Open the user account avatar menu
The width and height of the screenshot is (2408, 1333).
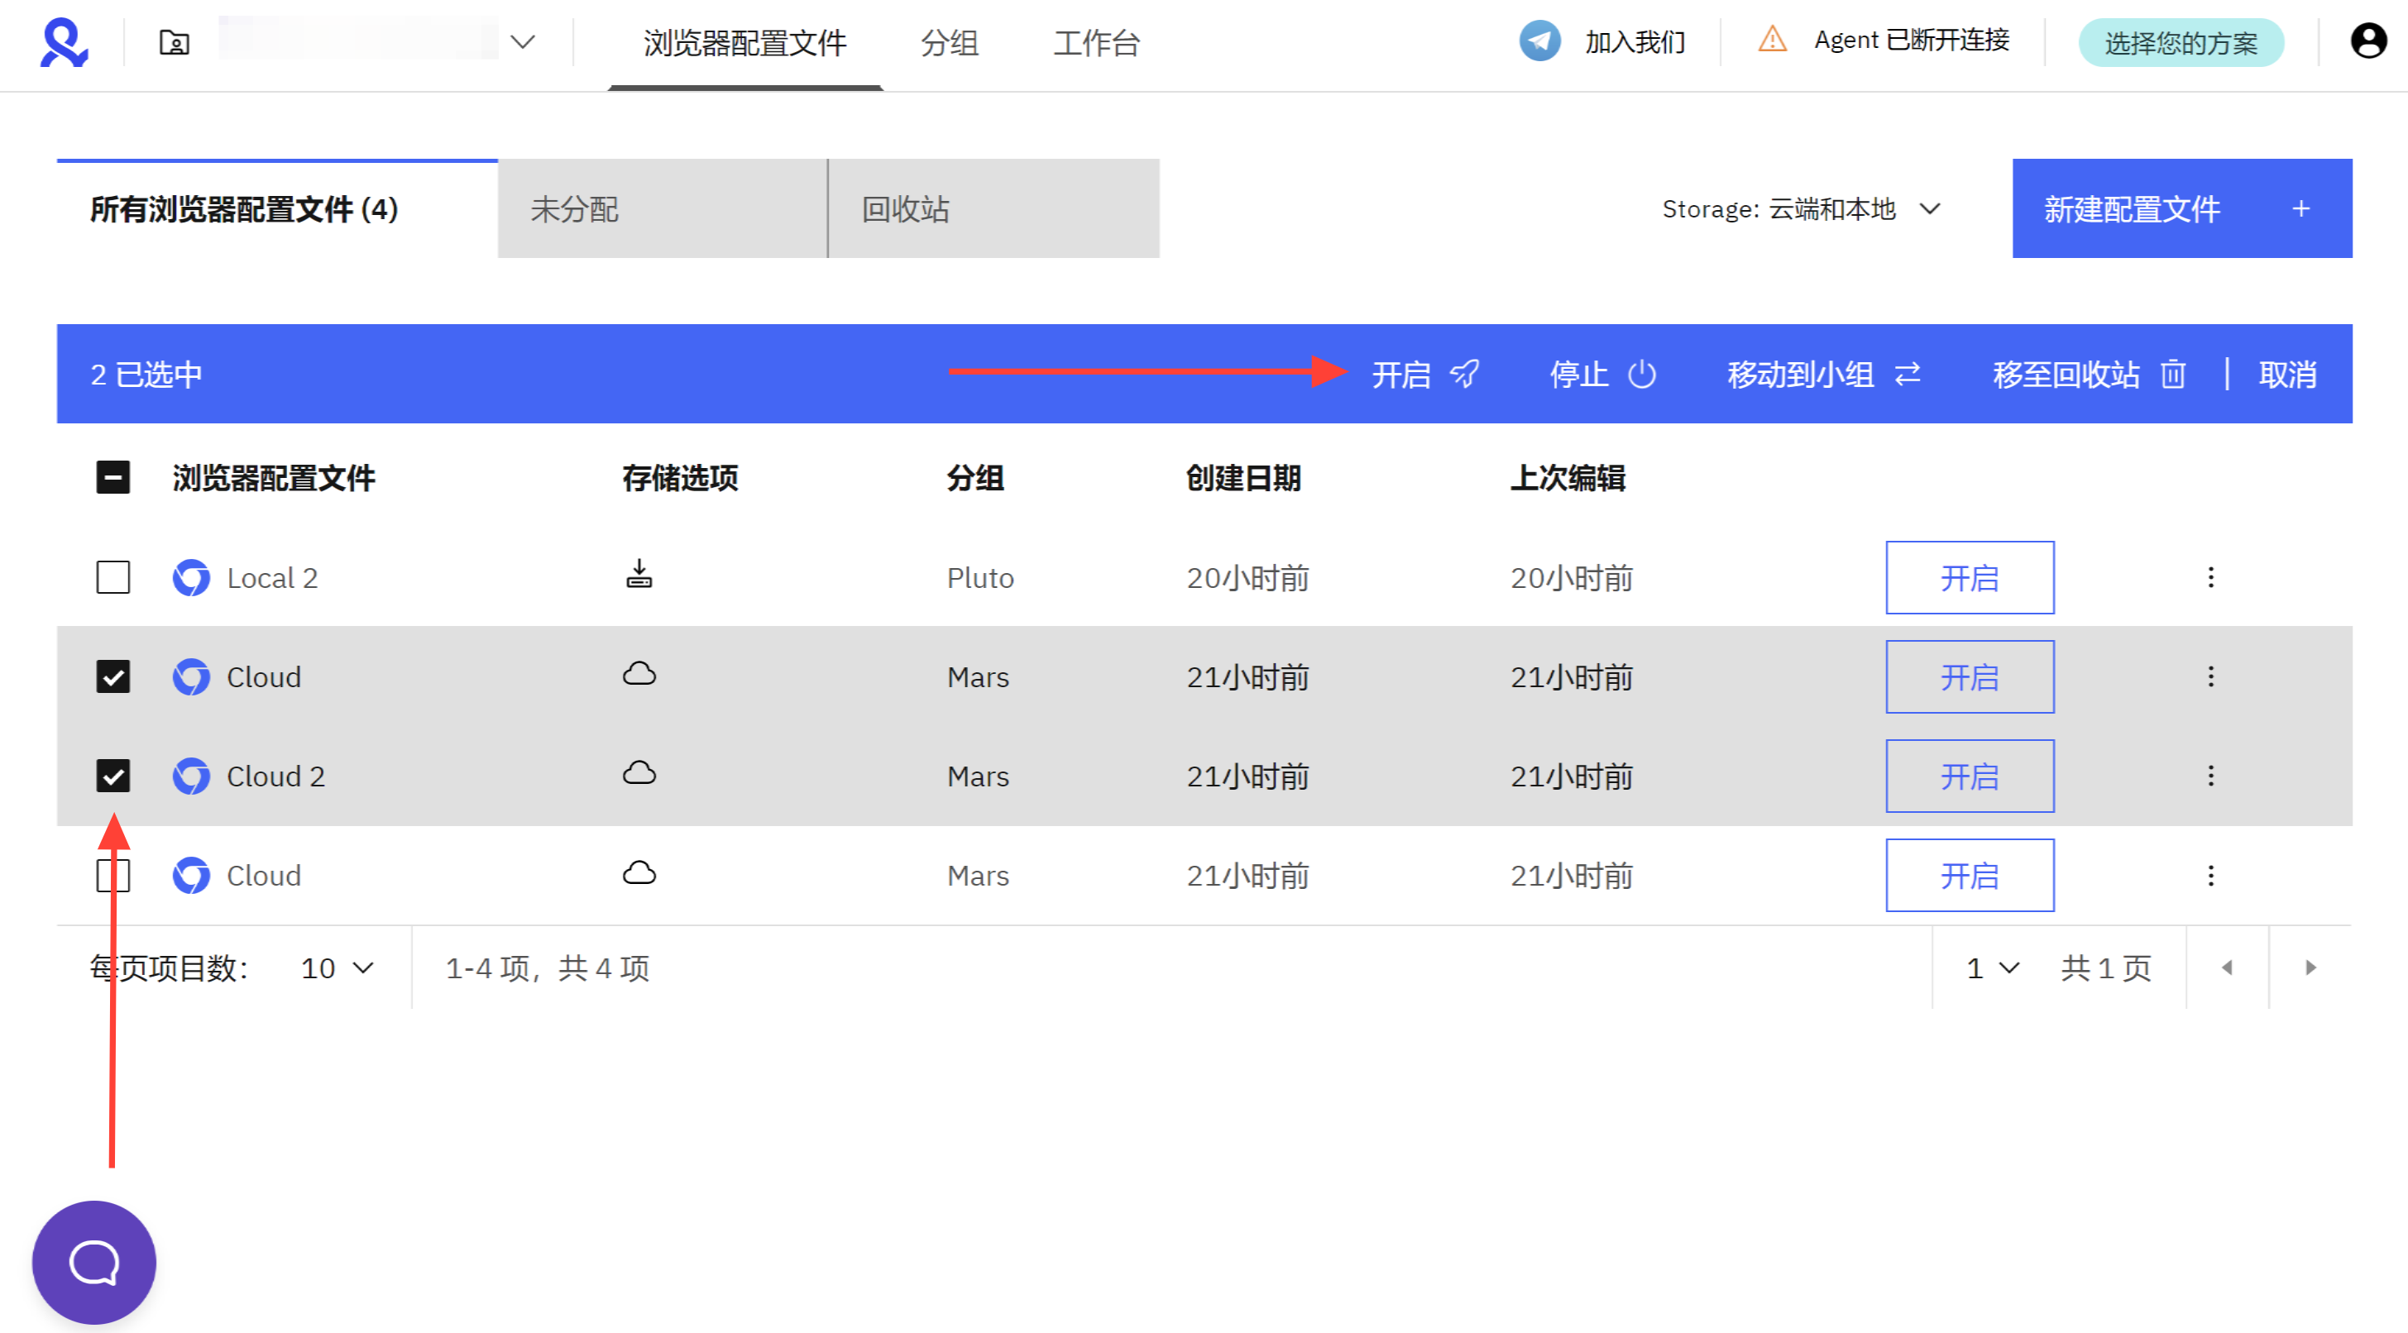click(2369, 41)
